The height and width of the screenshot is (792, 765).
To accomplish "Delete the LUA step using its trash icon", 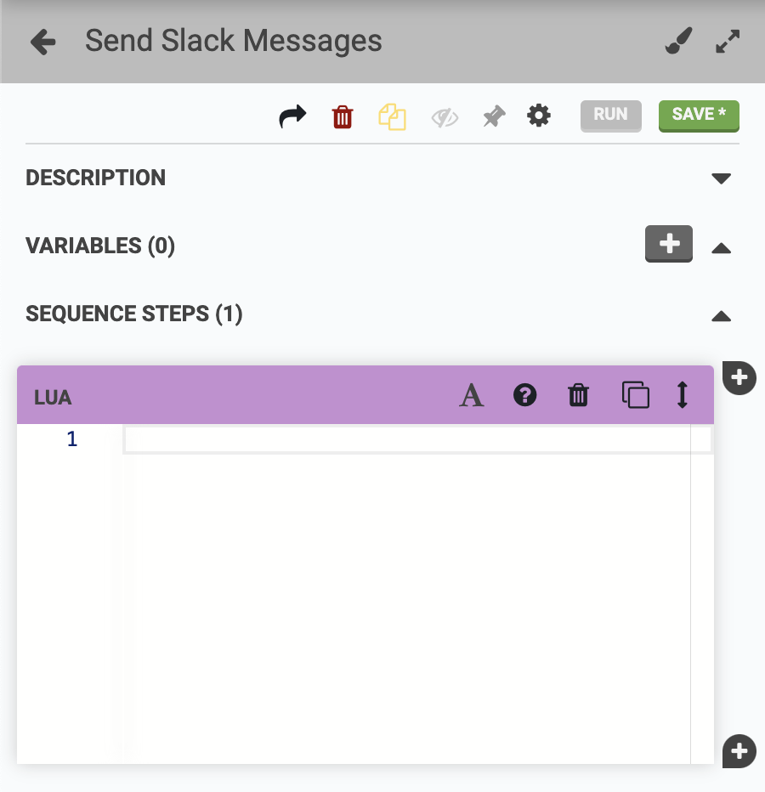I will [x=578, y=394].
